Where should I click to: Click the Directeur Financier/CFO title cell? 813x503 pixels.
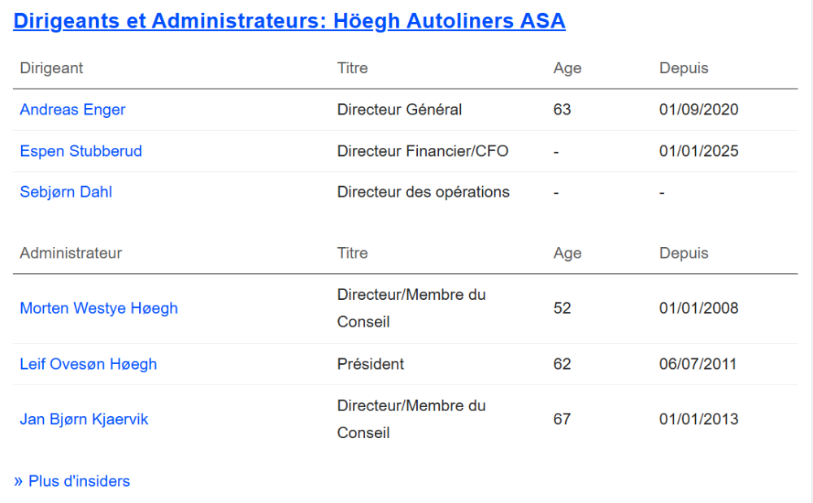(423, 151)
